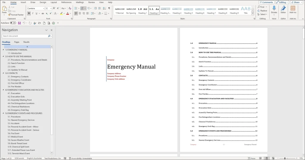
Task: Collapse the 3.0 CONTACTS heading in Navigation
Action: [3, 73]
